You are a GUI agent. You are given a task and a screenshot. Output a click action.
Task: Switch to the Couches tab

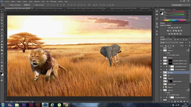pos(168,37)
